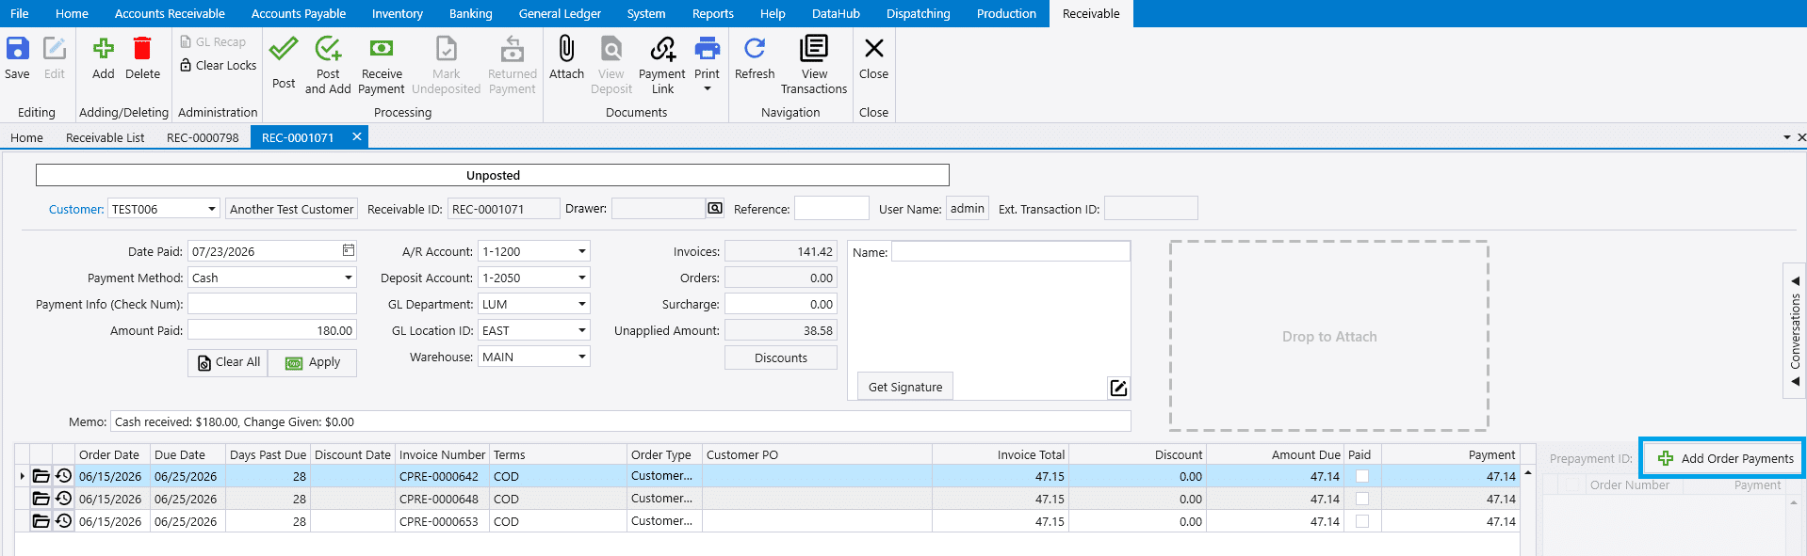1807x556 pixels.
Task: Toggle Paid checkbox for CPRE-0000642
Action: [1362, 476]
